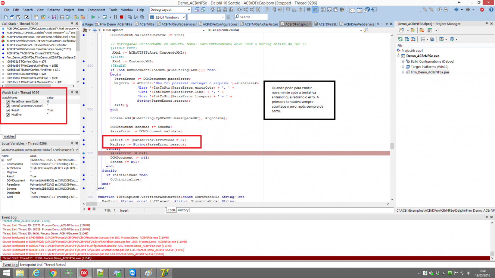Viewport: 495px width, 278px height.
Task: Open the Watches tab
Action: 9,137
